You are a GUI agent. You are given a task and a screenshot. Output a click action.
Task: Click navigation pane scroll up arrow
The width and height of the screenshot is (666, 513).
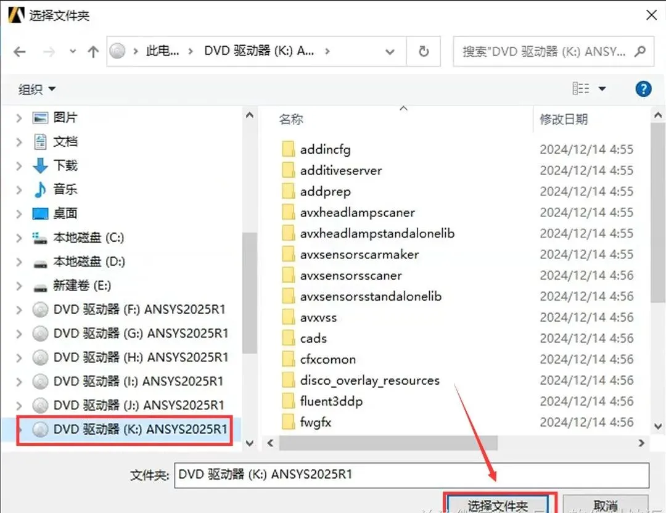249,115
